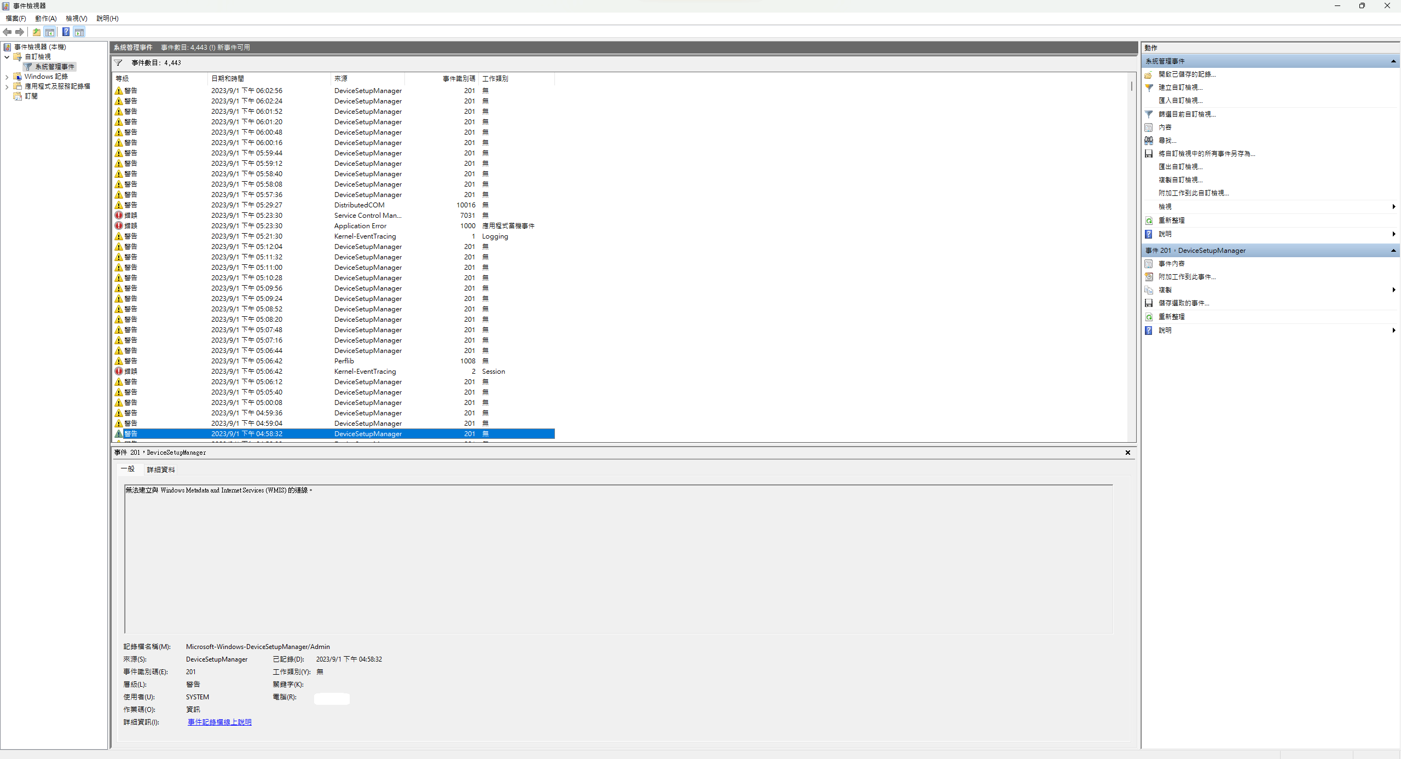Toggle the show/hide action pane icon
Image resolution: width=1401 pixels, height=759 pixels.
[79, 32]
